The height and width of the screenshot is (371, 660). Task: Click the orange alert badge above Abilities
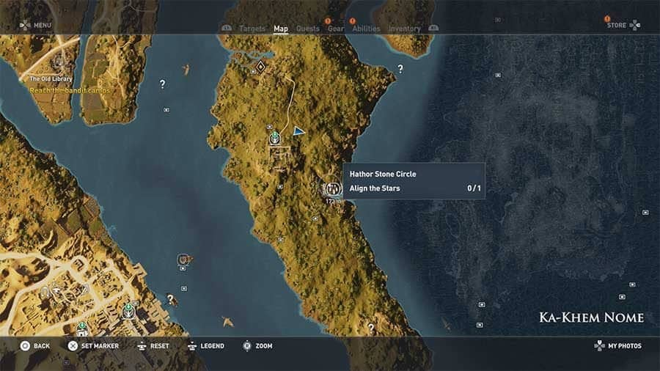pyautogui.click(x=352, y=21)
